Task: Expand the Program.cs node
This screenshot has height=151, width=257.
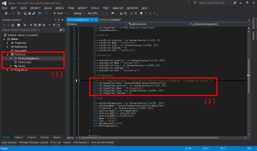Action: pyautogui.click(x=7, y=70)
